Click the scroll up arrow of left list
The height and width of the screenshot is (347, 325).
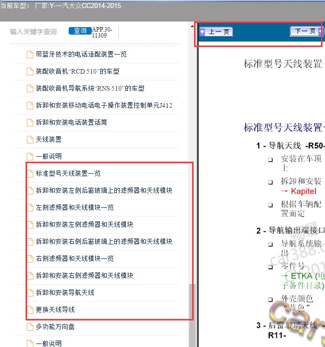coord(192,27)
